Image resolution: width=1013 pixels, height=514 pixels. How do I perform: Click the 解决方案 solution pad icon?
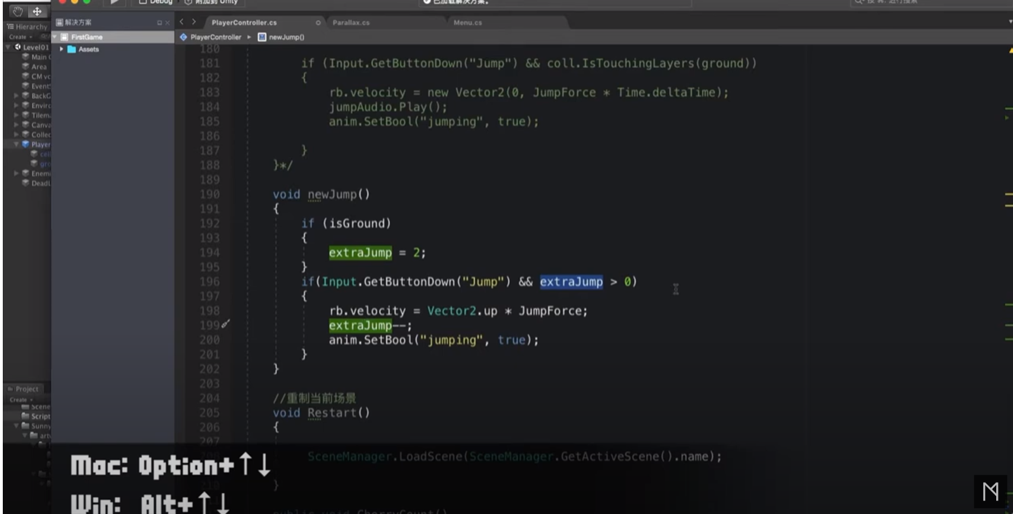(59, 22)
